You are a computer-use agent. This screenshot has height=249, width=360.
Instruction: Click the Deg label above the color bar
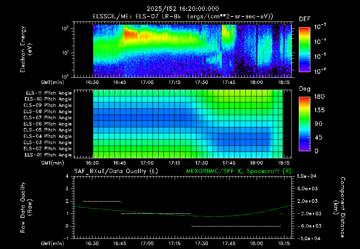pyautogui.click(x=304, y=89)
